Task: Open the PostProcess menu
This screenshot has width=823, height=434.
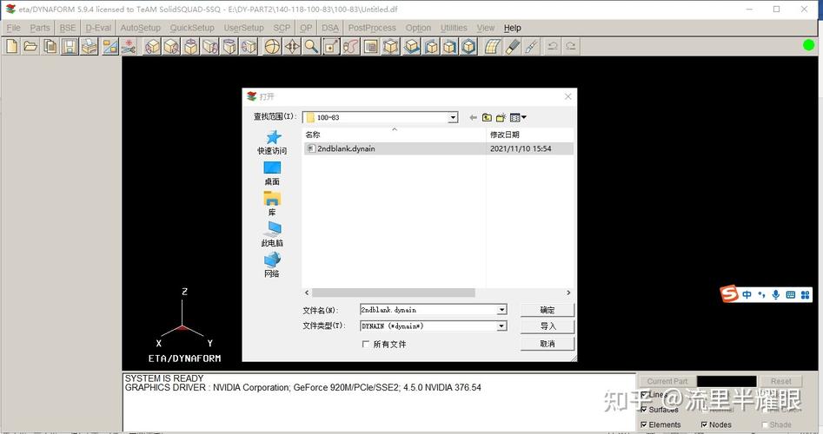Action: [x=372, y=28]
